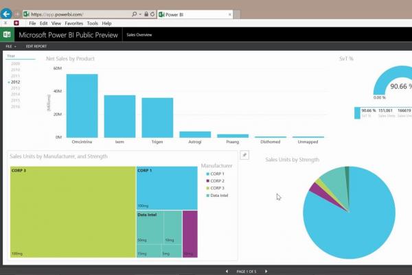Go to the next report page arrow
The image size is (412, 275).
pyautogui.click(x=266, y=272)
